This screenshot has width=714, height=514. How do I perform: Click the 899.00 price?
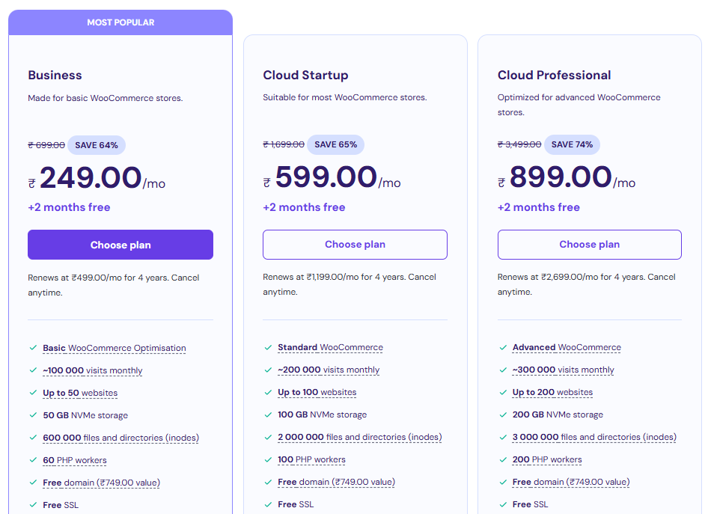tap(561, 177)
